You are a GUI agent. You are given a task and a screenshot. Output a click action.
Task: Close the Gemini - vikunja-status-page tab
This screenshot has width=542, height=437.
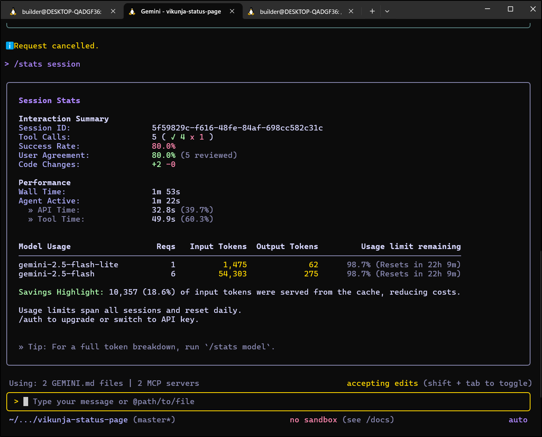(x=232, y=11)
